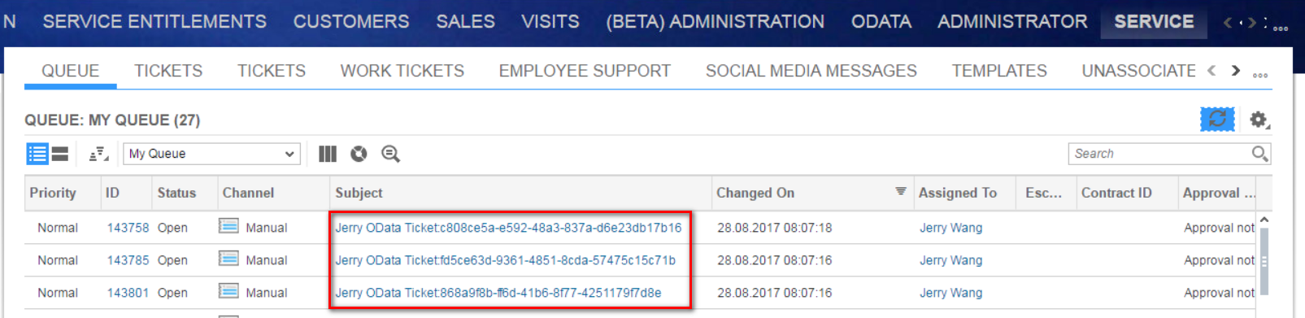Click the filter icon in Changed On header

click(901, 191)
